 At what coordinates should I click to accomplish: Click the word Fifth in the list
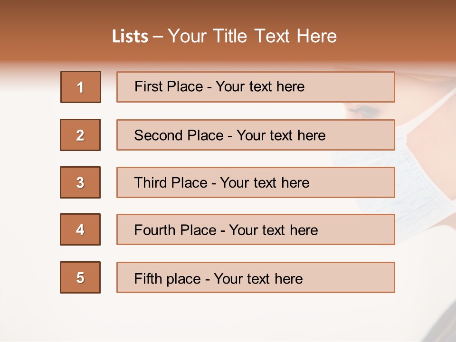point(148,278)
